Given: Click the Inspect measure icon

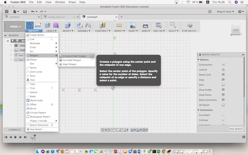Looking at the screenshot, I should (119, 25).
